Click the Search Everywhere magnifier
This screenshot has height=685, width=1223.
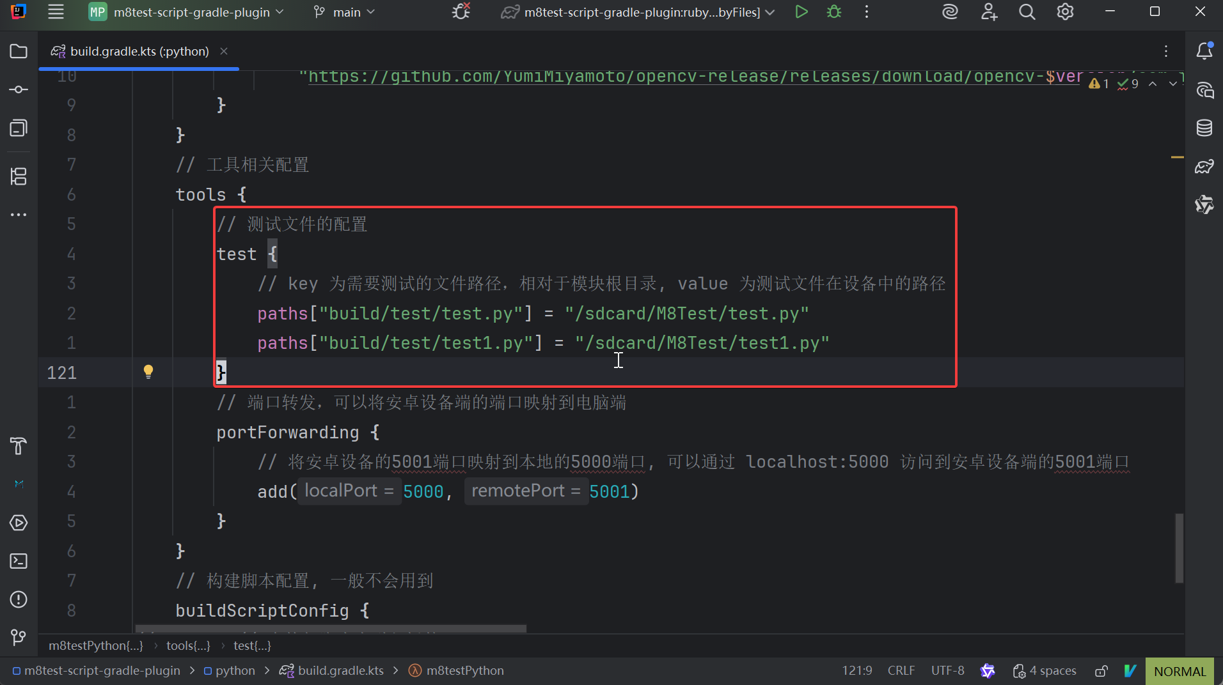pos(1027,12)
